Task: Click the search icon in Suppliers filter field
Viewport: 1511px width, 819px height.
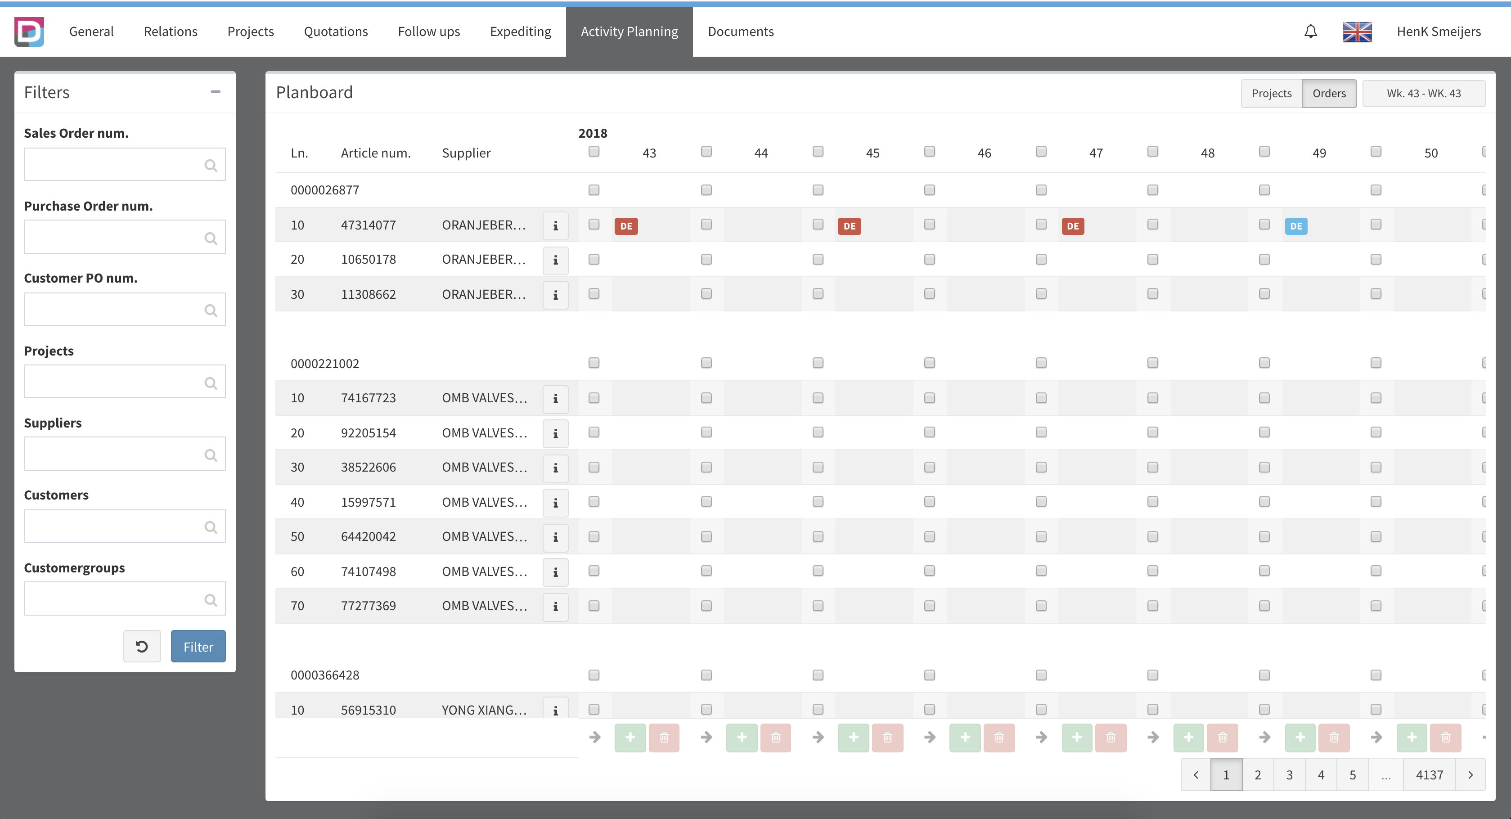Action: 211,455
